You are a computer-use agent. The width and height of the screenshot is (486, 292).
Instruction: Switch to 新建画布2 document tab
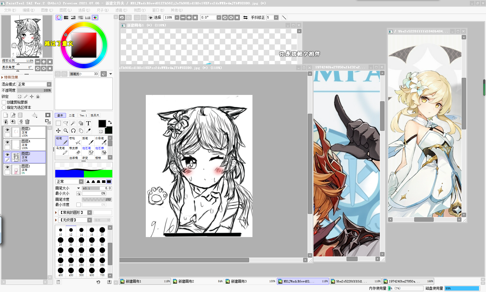pos(198,281)
